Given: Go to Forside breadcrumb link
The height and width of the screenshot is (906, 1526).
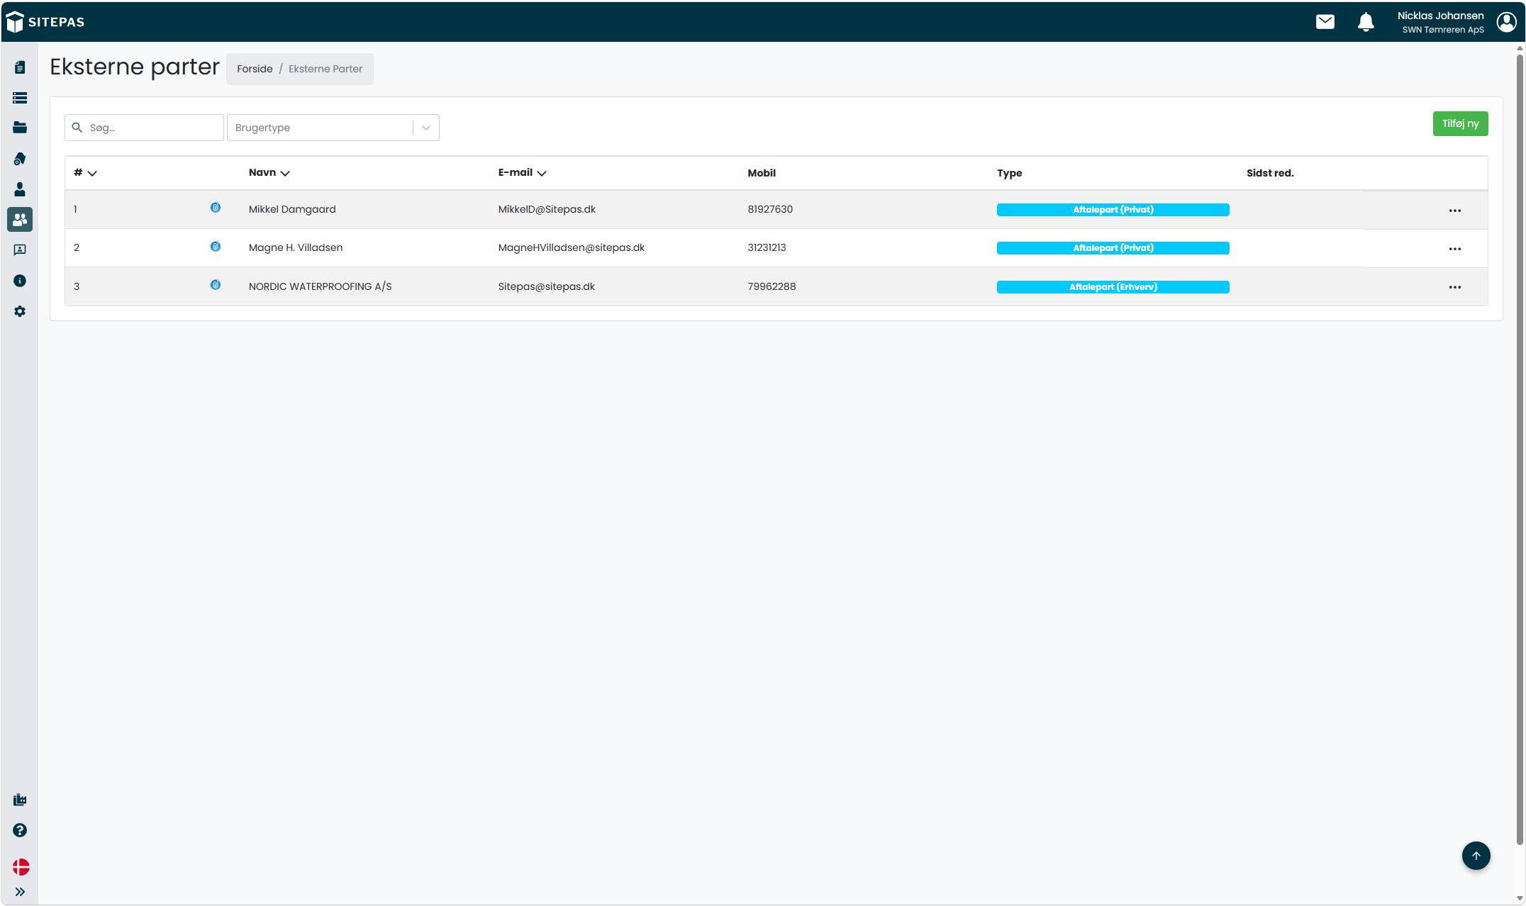Looking at the screenshot, I should click(255, 69).
